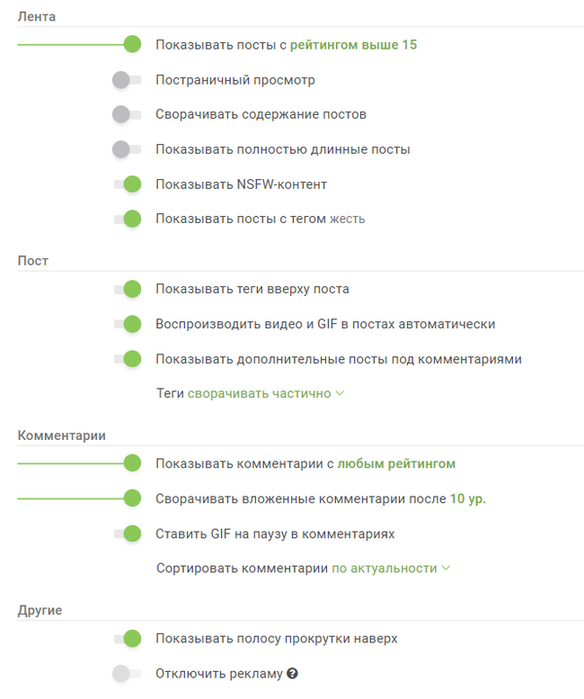Click the post rating threshold slider handle
Viewport: 584px width, 699px height.
click(132, 44)
